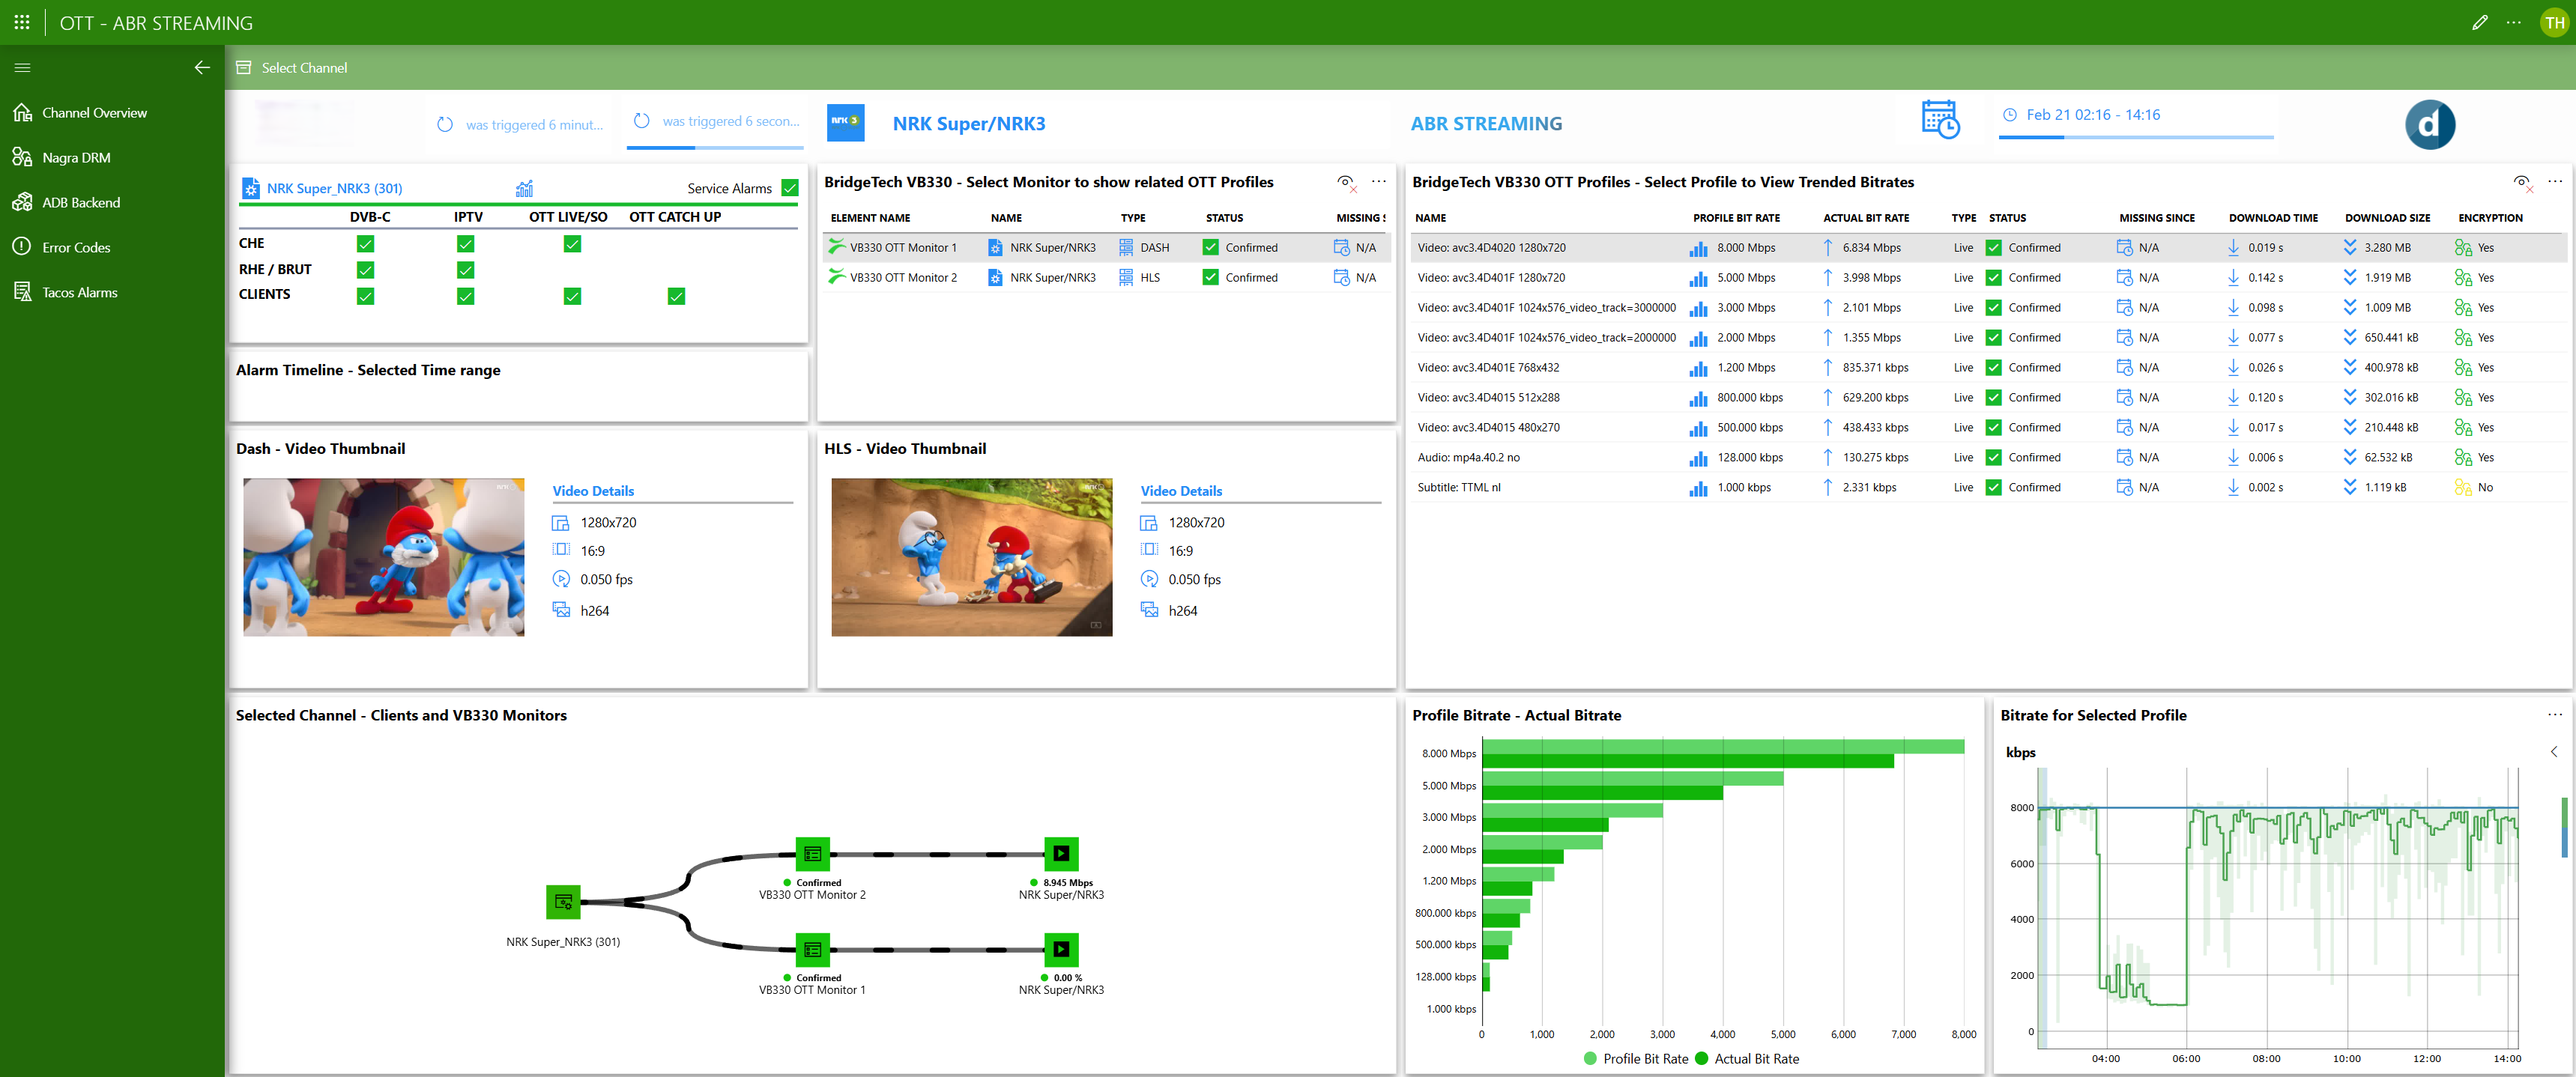Open the TH user profile avatar
The height and width of the screenshot is (1077, 2576).
[x=2554, y=22]
